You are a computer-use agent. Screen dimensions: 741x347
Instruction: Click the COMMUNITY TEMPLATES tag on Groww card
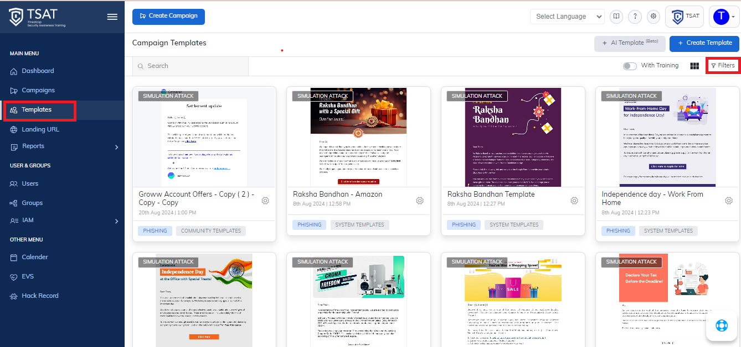[x=211, y=231]
